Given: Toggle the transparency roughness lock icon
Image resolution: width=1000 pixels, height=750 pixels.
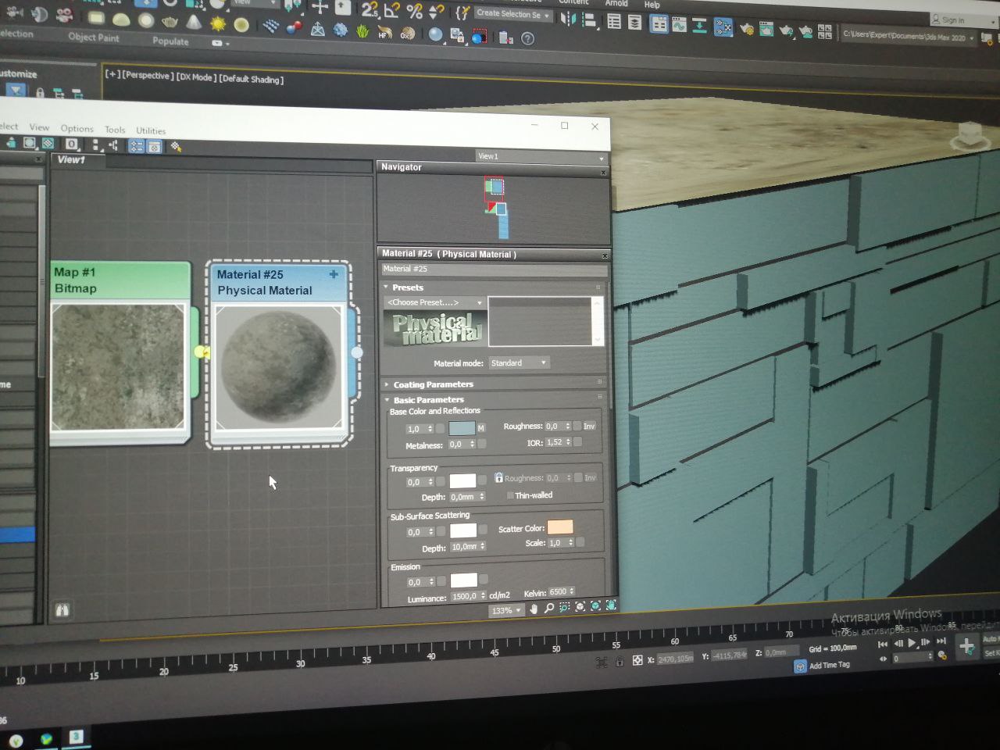Looking at the screenshot, I should pos(498,477).
